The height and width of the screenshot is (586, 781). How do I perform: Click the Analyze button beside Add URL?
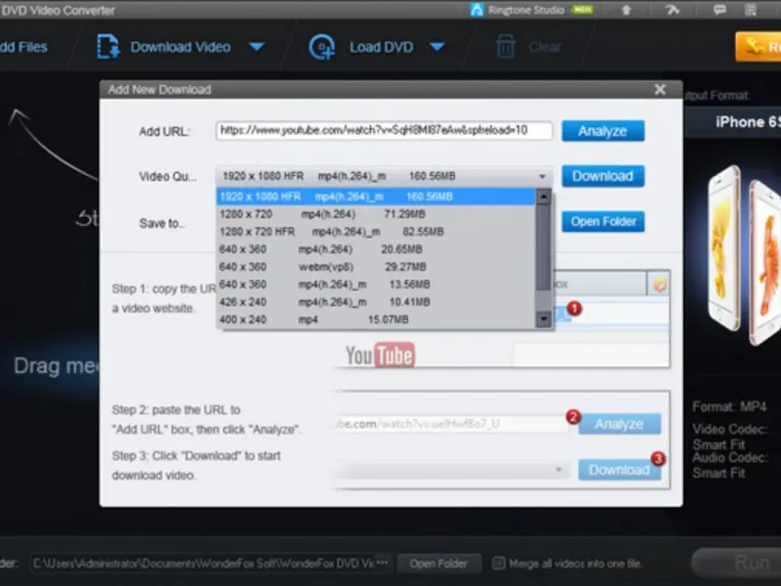(602, 131)
